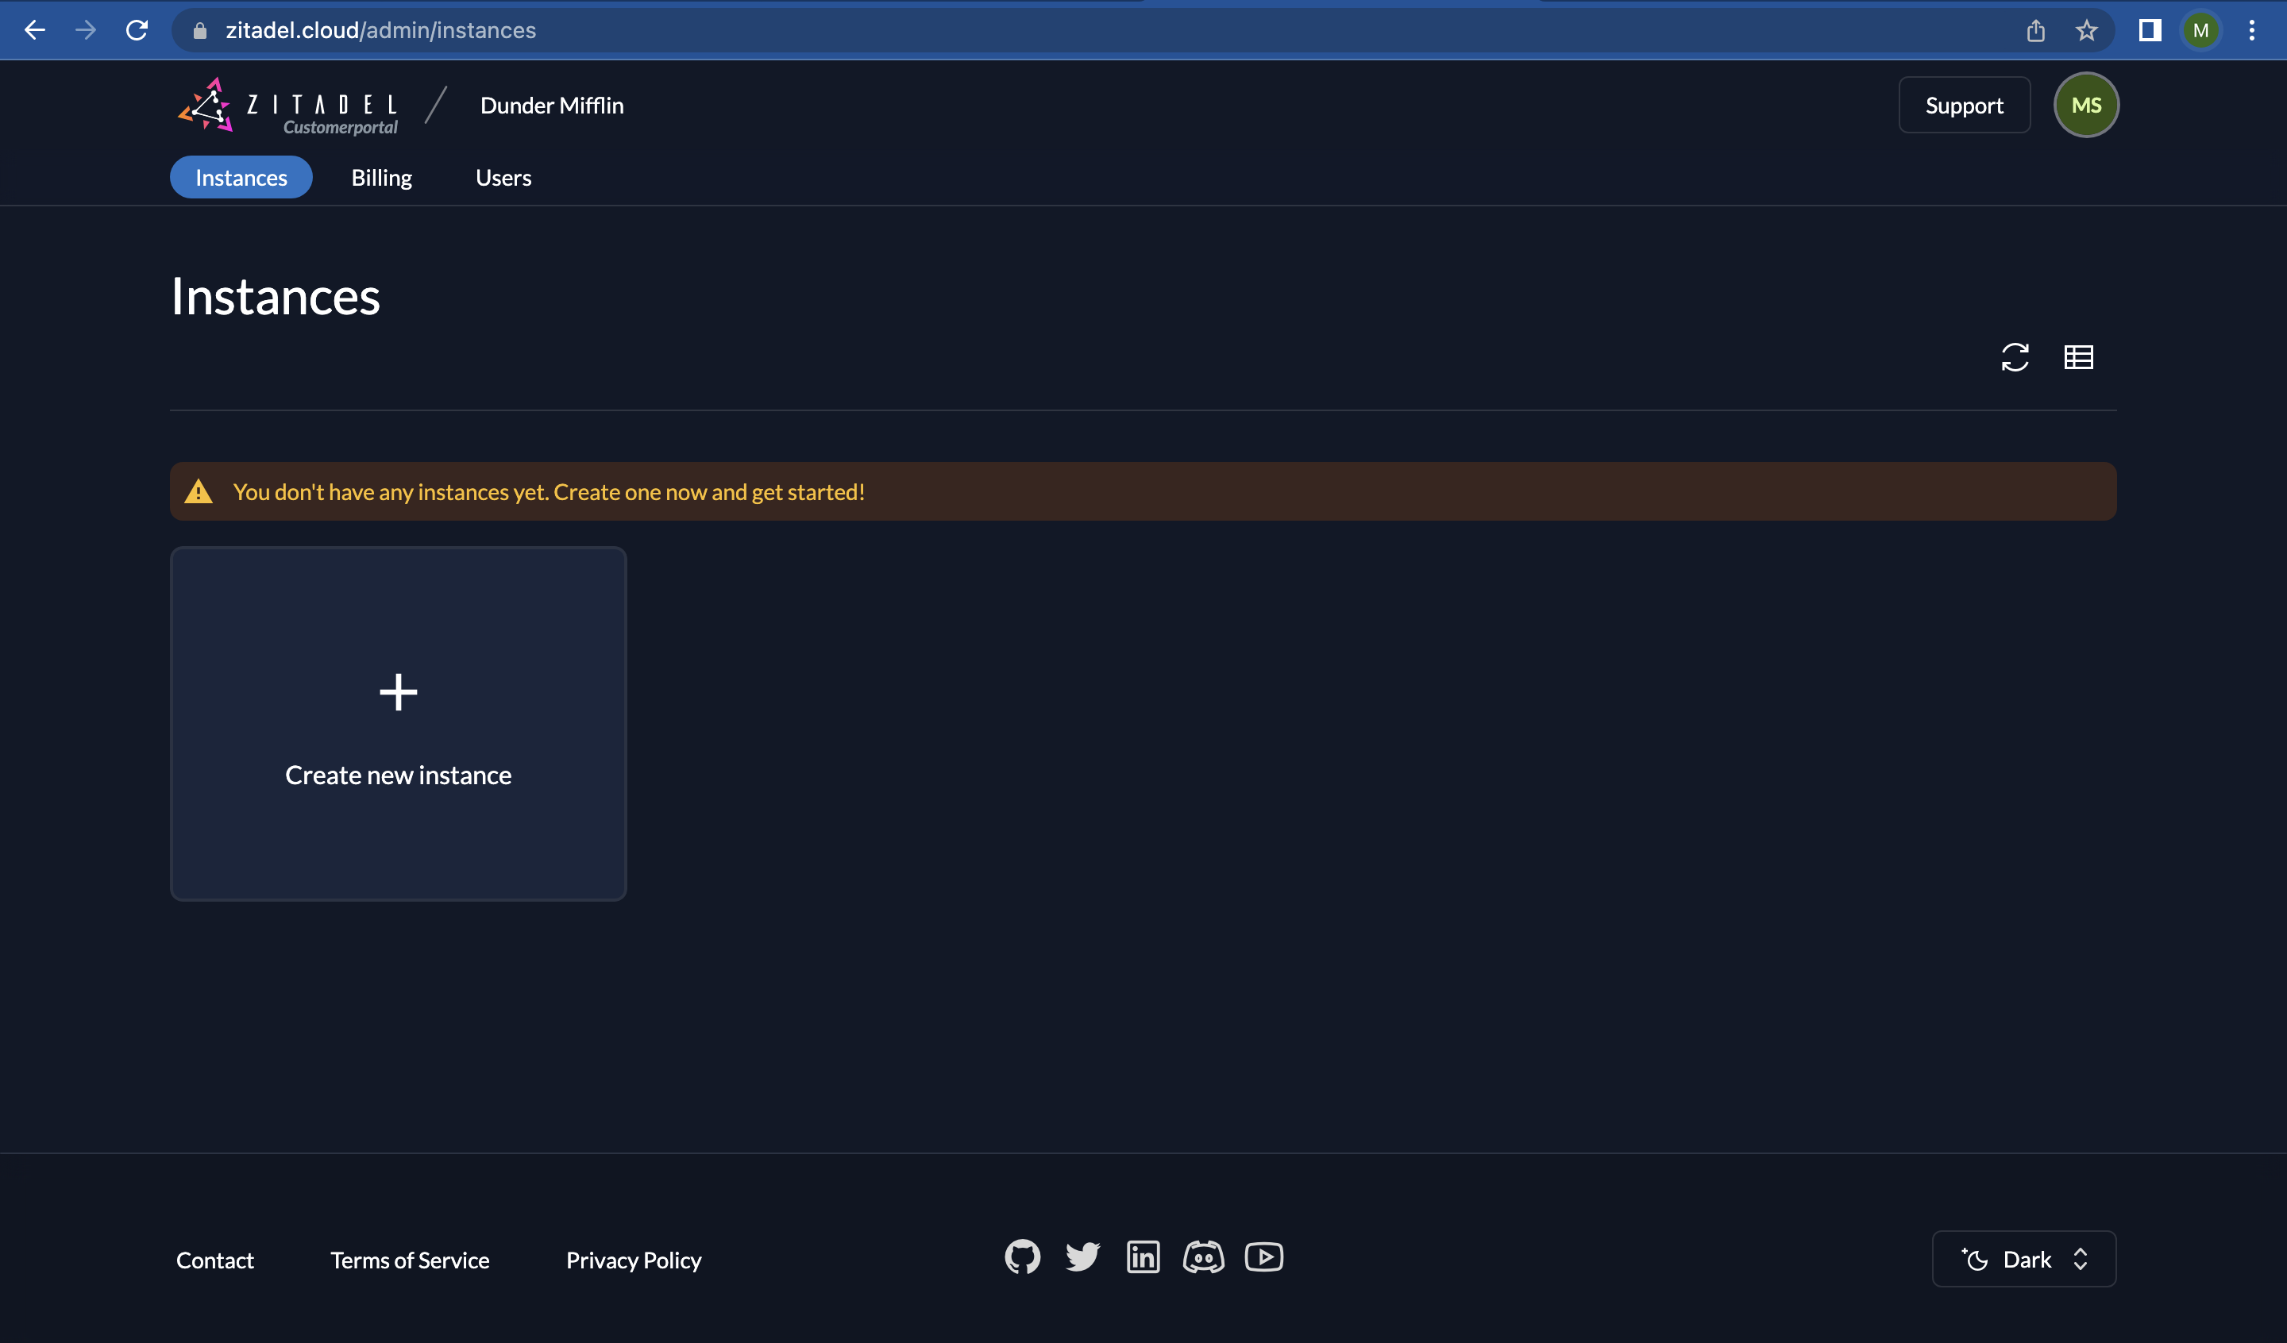The width and height of the screenshot is (2287, 1343).
Task: Click the ZITADEL Customerportal logo
Action: coord(287,106)
